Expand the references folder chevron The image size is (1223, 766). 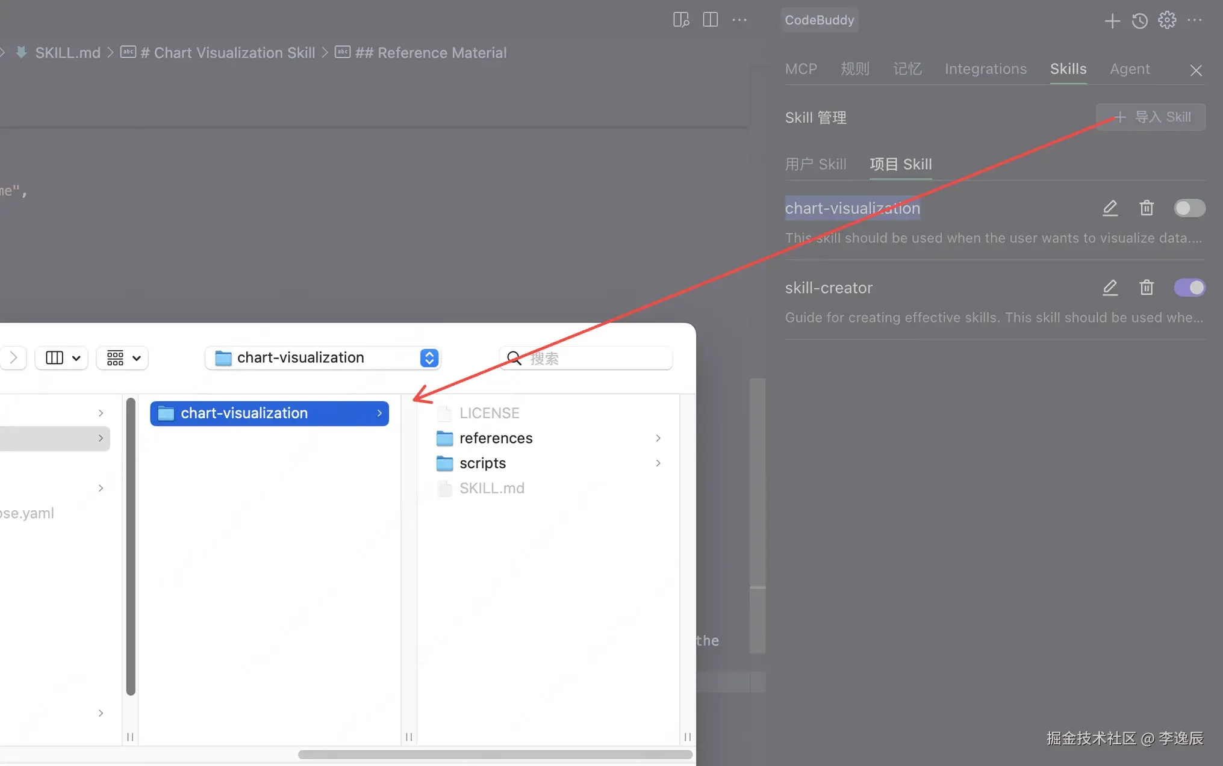tap(658, 438)
